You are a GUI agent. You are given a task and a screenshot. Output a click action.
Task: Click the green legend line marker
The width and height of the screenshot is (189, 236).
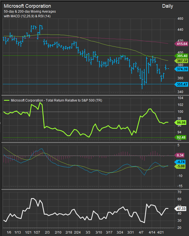(7, 100)
